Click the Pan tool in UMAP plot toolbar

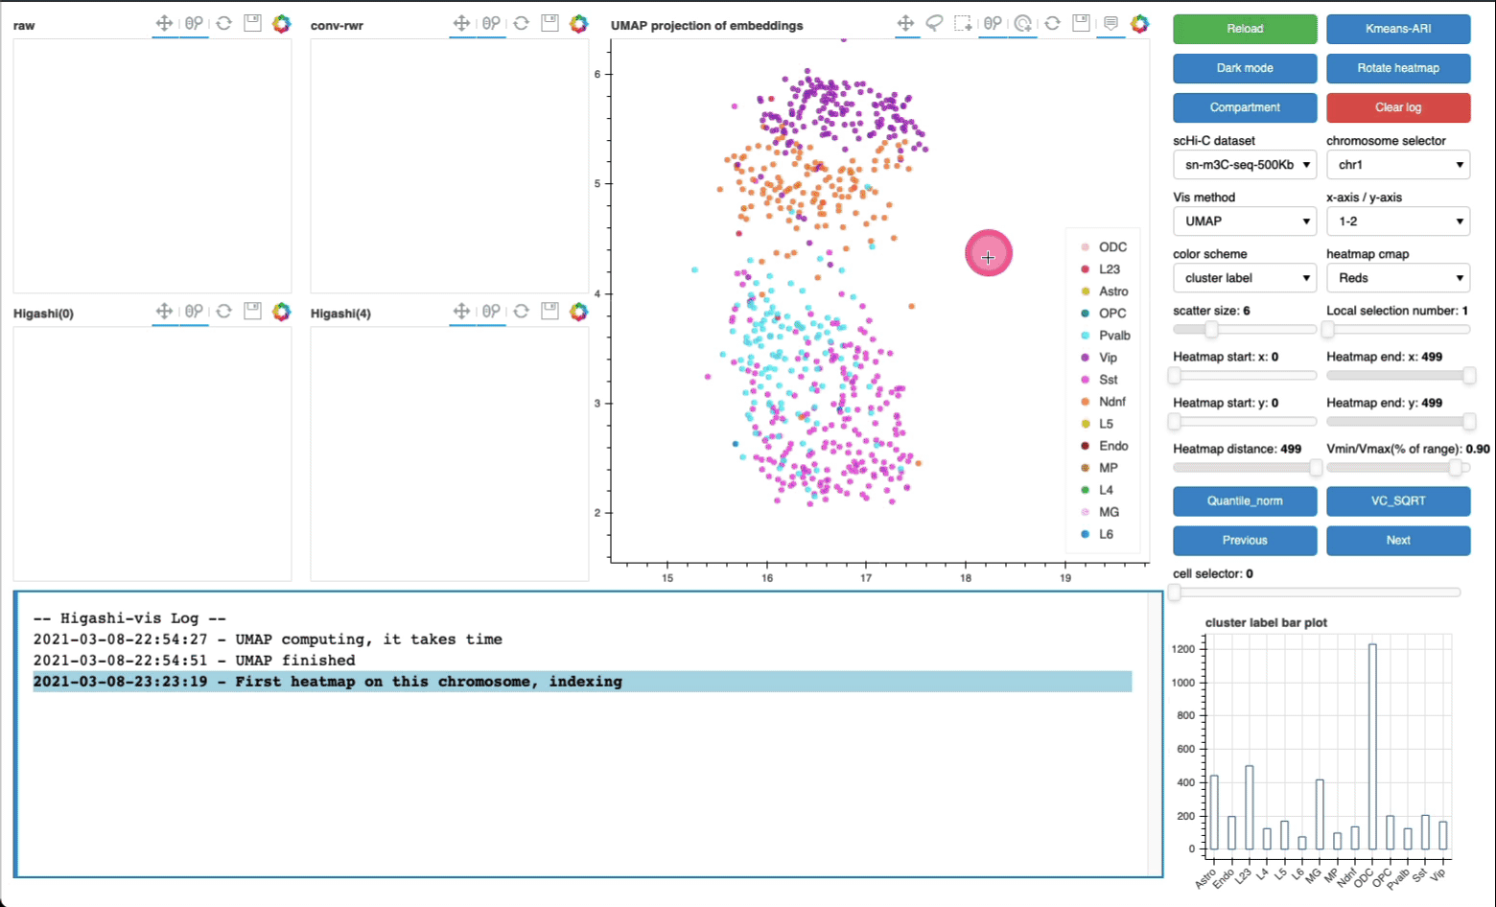(x=905, y=23)
